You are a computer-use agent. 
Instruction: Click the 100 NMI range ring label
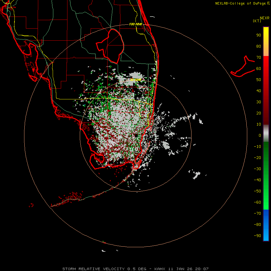point(136,24)
